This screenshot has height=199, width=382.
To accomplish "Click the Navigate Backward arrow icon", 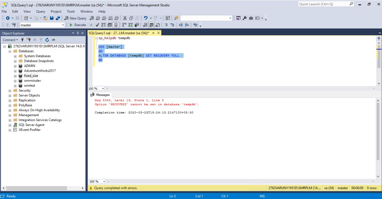I will click(x=7, y=18).
